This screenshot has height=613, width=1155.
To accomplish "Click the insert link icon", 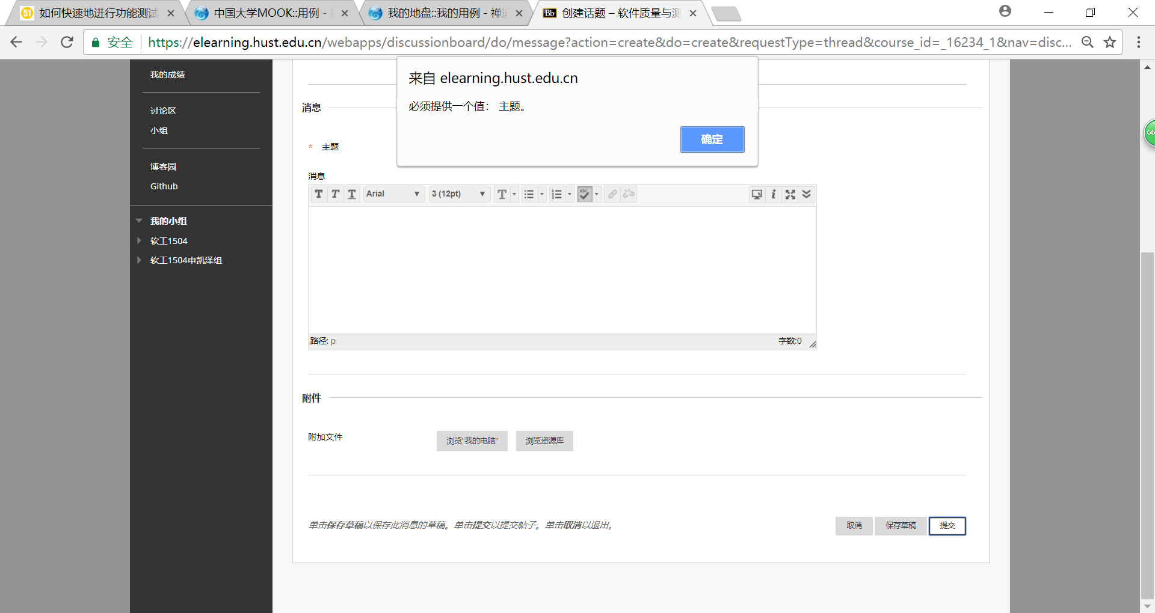I will [x=612, y=194].
